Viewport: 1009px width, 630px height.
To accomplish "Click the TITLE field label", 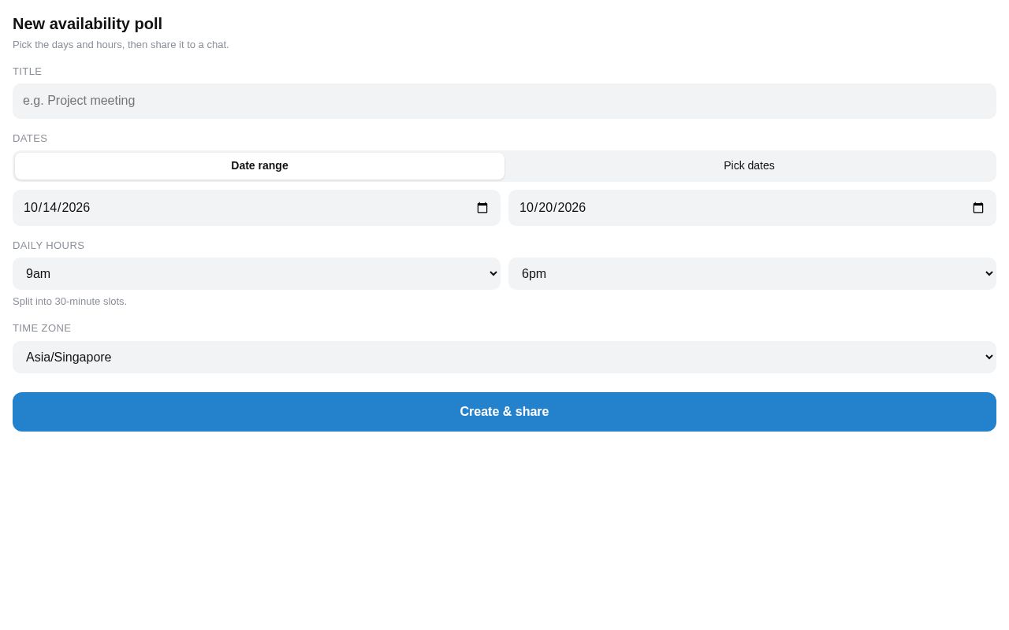I will coord(27,72).
